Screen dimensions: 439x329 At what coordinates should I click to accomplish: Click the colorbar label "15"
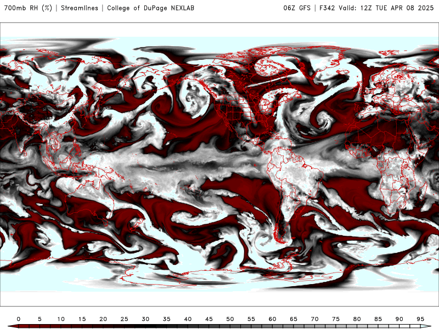(82, 319)
